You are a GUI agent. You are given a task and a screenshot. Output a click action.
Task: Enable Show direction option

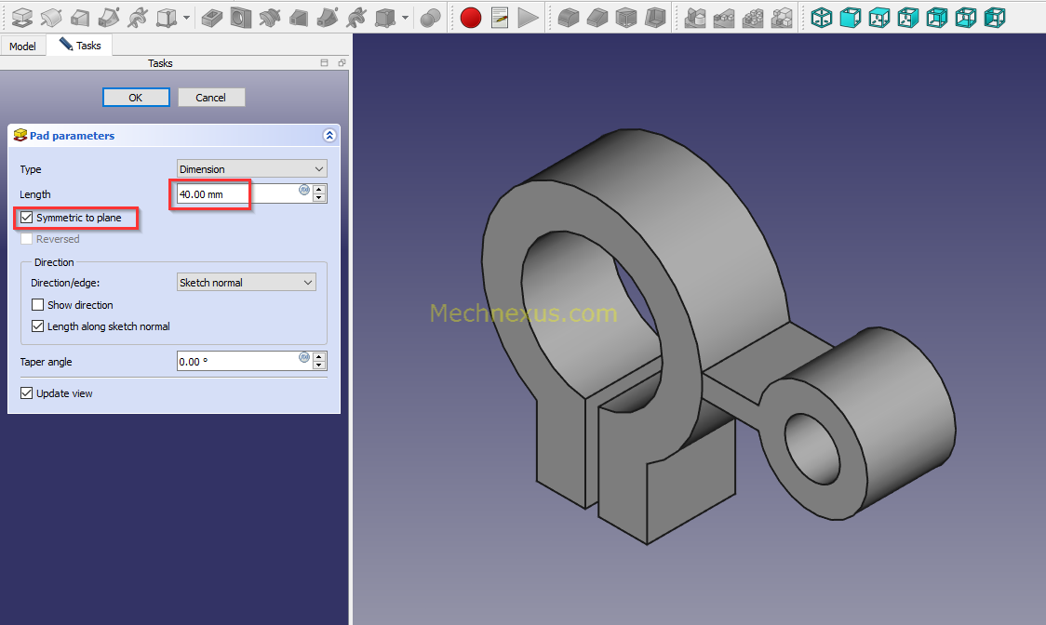[x=36, y=304]
